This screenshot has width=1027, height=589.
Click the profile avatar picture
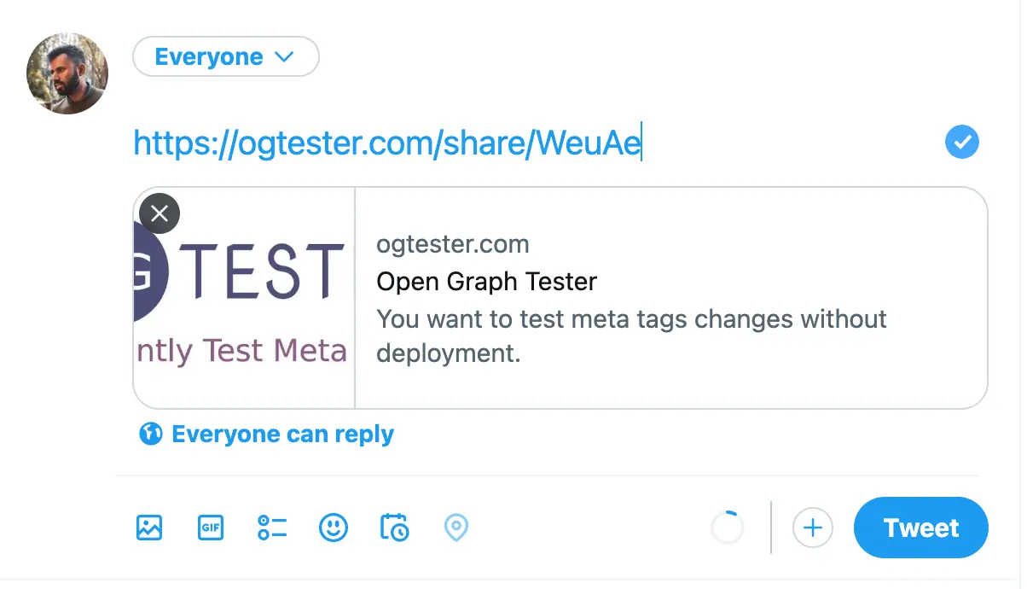coord(67,74)
